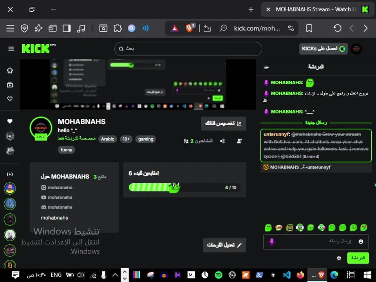Image resolution: width=376 pixels, height=282 pixels.
Task: Open the browse categories sidebar icon
Action: [10, 85]
